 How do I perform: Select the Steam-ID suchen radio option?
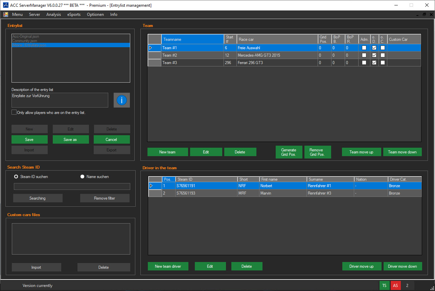tap(16, 177)
